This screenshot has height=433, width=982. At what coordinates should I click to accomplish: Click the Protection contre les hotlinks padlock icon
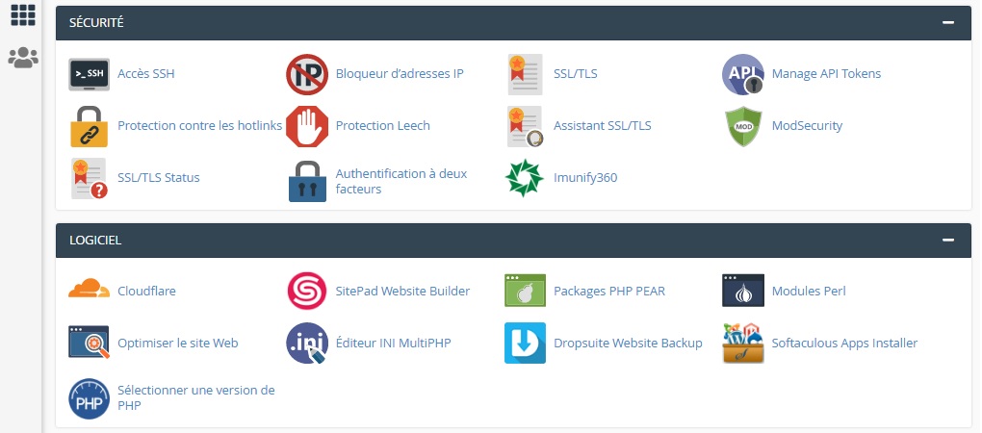(x=90, y=126)
